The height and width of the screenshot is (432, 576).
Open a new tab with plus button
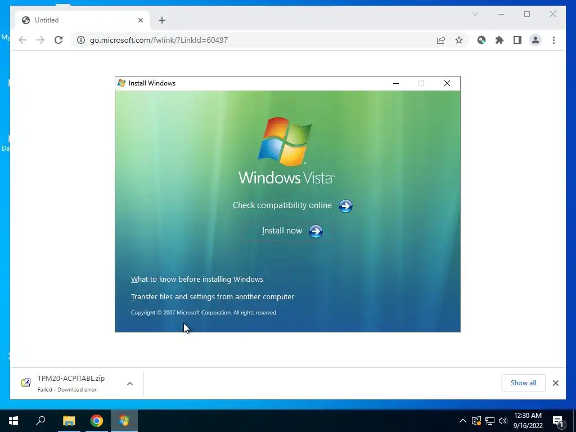(162, 20)
